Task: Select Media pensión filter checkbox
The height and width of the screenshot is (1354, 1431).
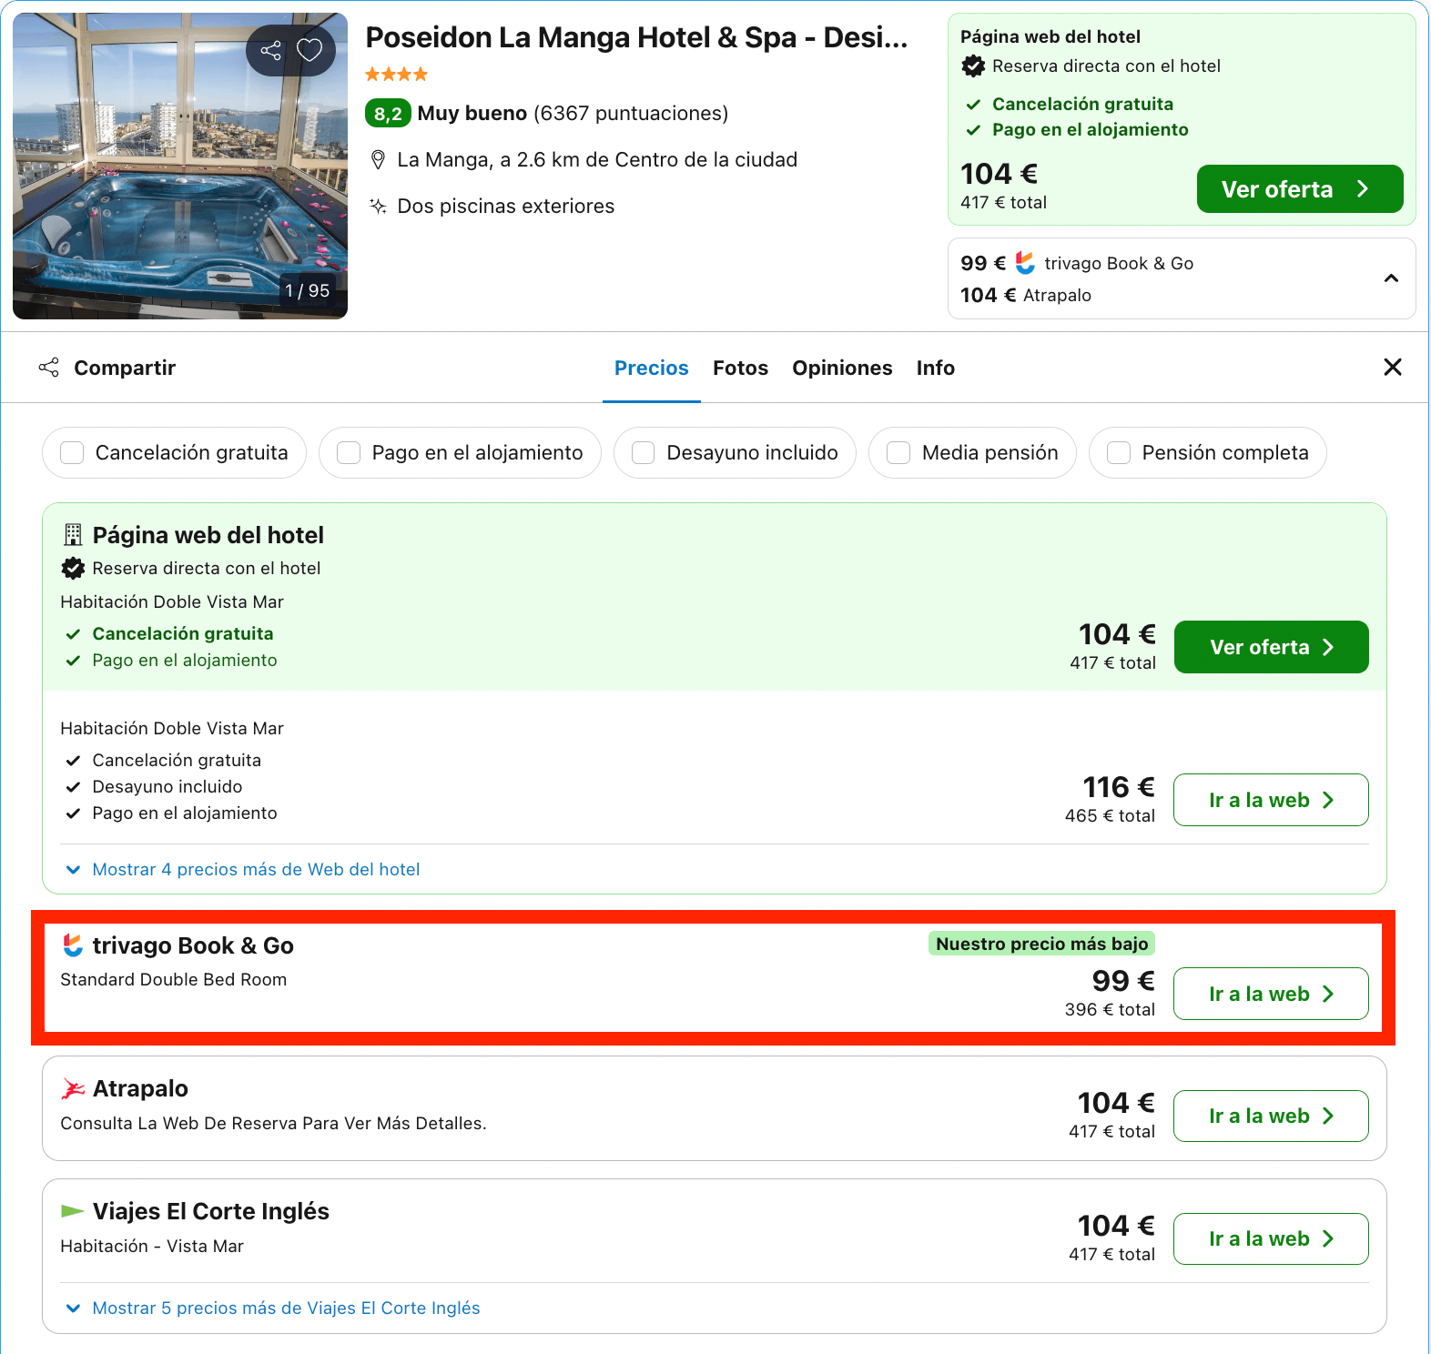Action: pyautogui.click(x=898, y=453)
